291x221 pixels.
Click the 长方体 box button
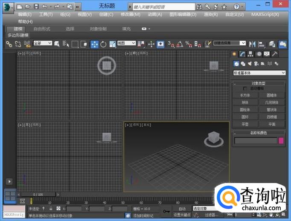point(245,95)
